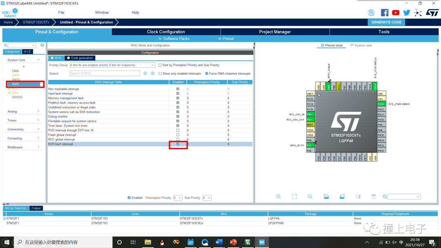Open the Priority Group dropdown
The height and width of the screenshot is (248, 441).
112,65
